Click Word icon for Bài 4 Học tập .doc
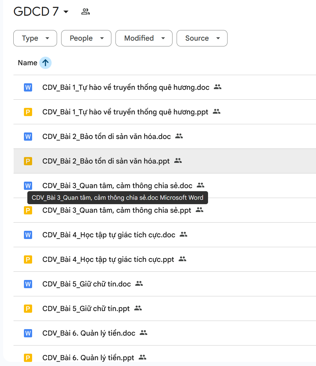316x366 pixels. (x=28, y=235)
